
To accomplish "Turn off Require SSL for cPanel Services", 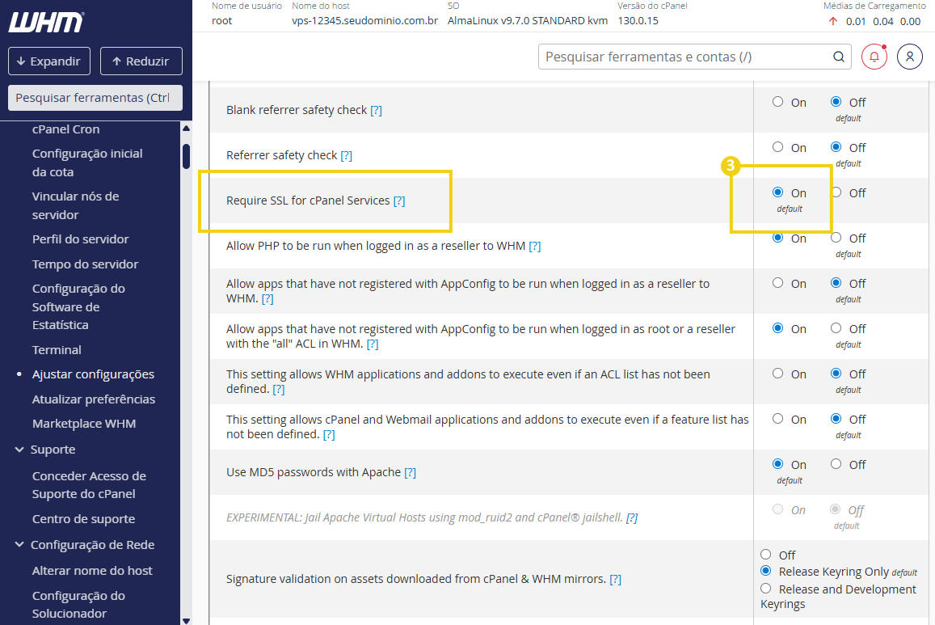I will click(x=836, y=193).
